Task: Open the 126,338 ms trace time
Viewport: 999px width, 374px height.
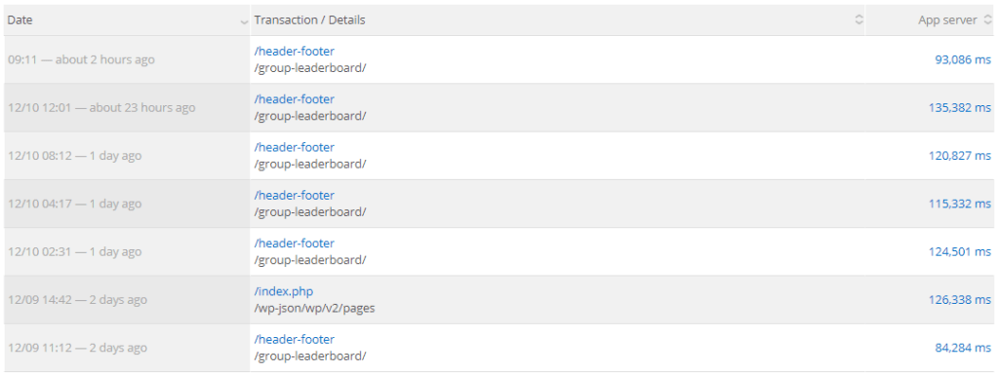Action: [x=960, y=300]
